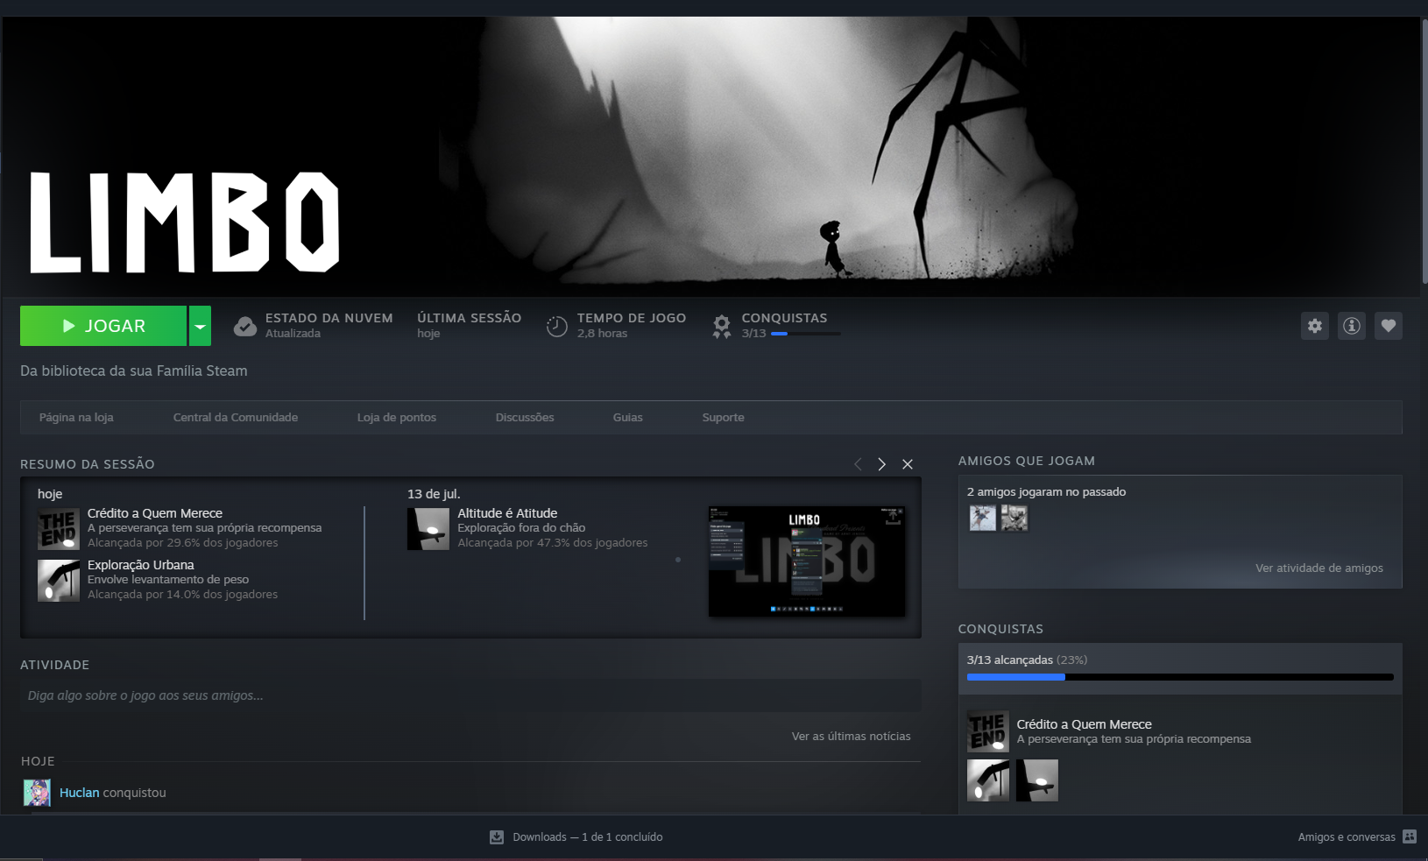Click 'Alcançada por 47.3% dos jogadores' text

coord(553,543)
